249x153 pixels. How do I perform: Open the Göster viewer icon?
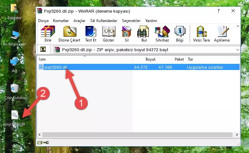(x=108, y=34)
